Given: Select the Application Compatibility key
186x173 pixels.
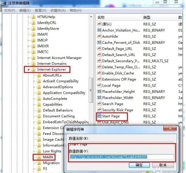Looking at the screenshot, I should [x=64, y=93].
